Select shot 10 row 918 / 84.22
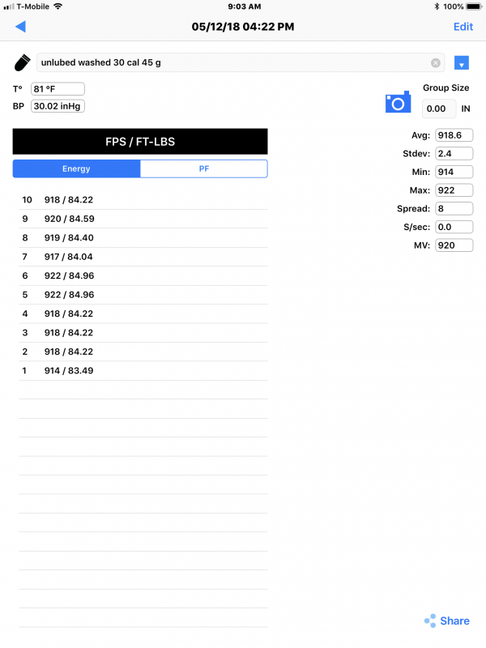 [143, 200]
